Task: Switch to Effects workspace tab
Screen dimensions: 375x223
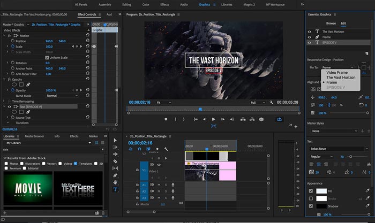Action: [x=164, y=4]
